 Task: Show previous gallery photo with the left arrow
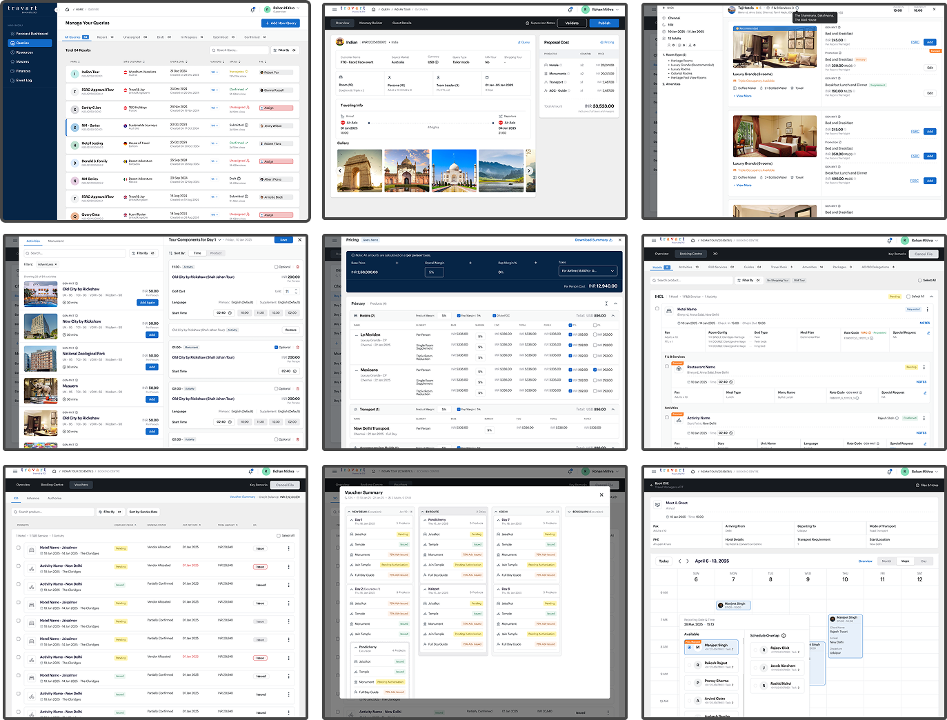[x=341, y=170]
